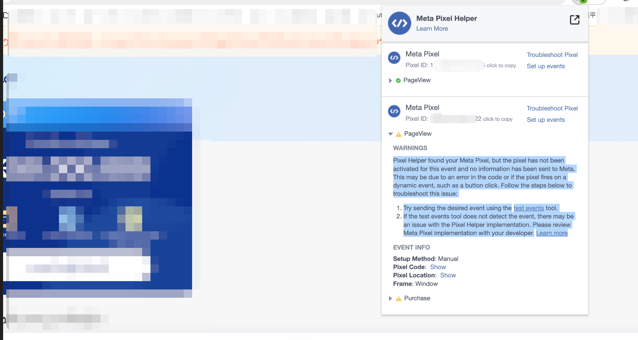This screenshot has width=638, height=340.
Task: Copy first Pixel ID via click to copy
Action: [501, 65]
